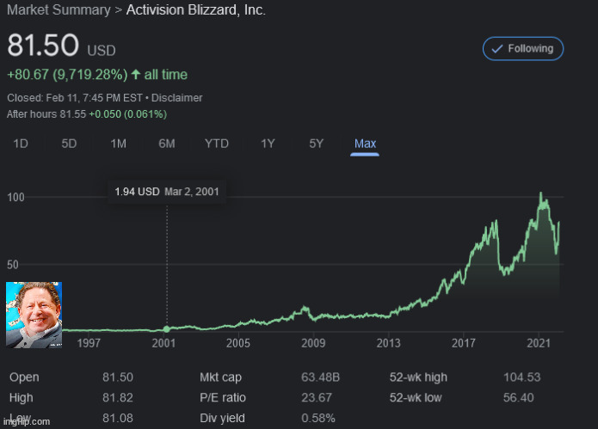This screenshot has height=429, width=598.
Task: Click the P/E ratio value 23.67
Action: (317, 398)
